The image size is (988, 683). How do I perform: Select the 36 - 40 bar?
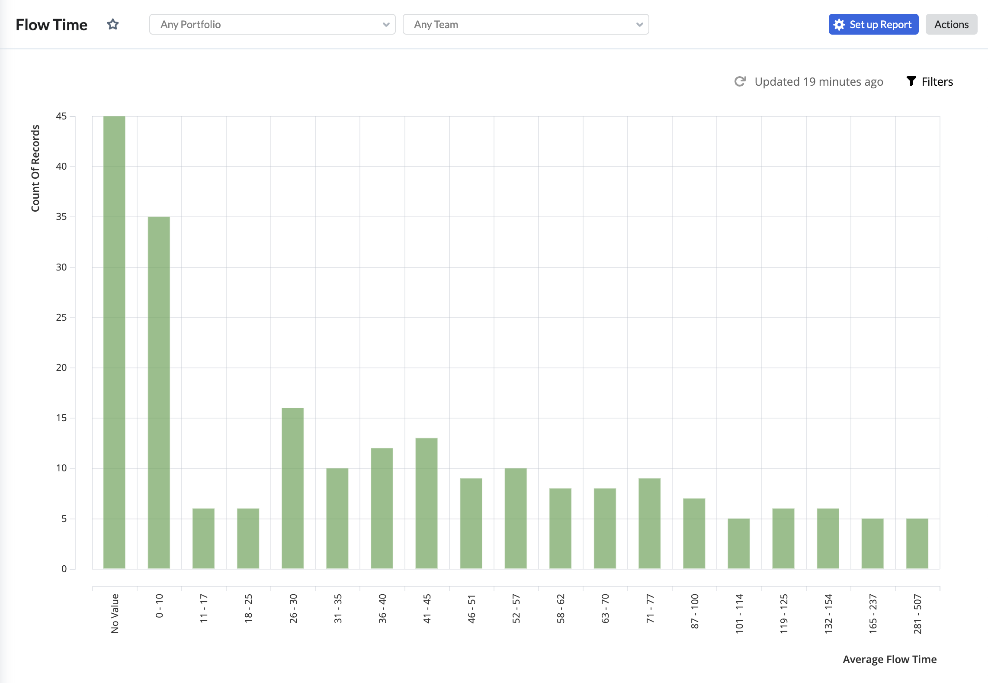[382, 508]
